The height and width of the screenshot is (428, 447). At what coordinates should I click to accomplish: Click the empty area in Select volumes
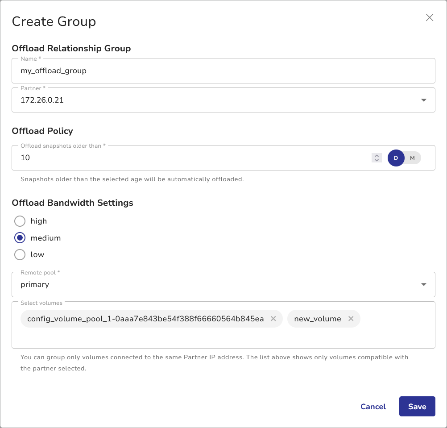223,338
